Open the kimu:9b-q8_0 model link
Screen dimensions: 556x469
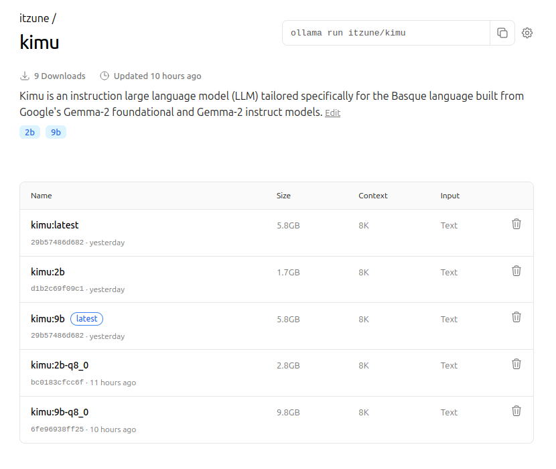tap(60, 412)
